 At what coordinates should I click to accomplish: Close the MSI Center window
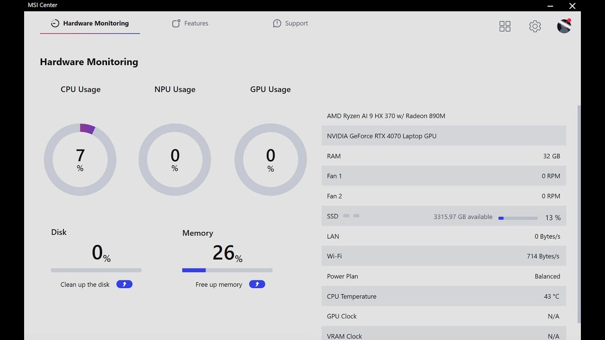click(x=572, y=6)
